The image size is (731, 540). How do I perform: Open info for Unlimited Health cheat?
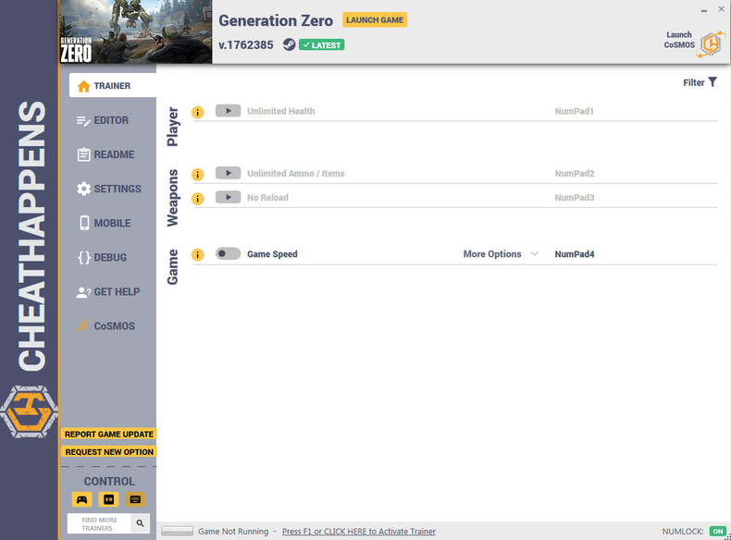(x=198, y=112)
